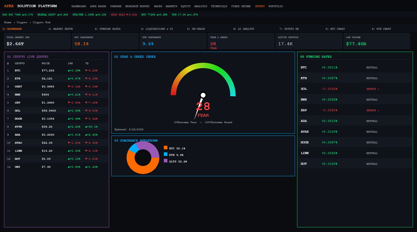Click the PRICE column header in Live Quotes

point(46,63)
